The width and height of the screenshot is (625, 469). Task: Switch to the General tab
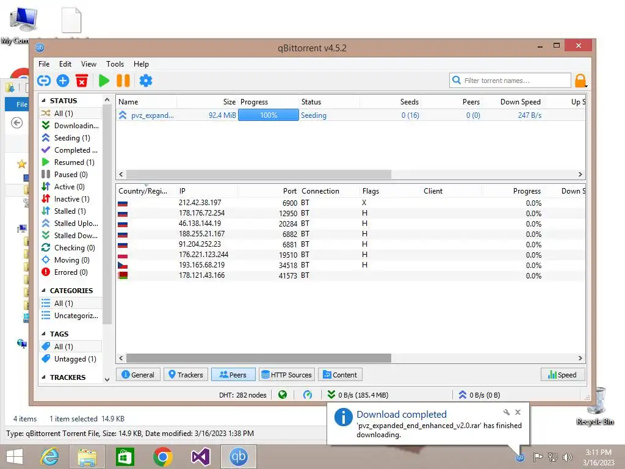point(138,374)
